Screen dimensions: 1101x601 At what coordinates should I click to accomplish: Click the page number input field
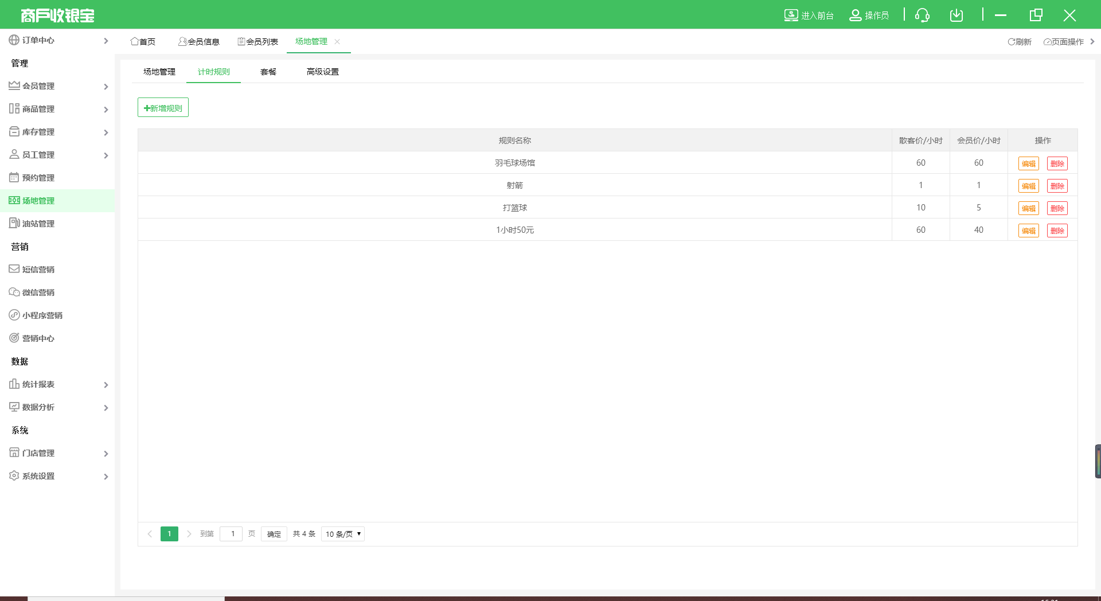pyautogui.click(x=231, y=534)
